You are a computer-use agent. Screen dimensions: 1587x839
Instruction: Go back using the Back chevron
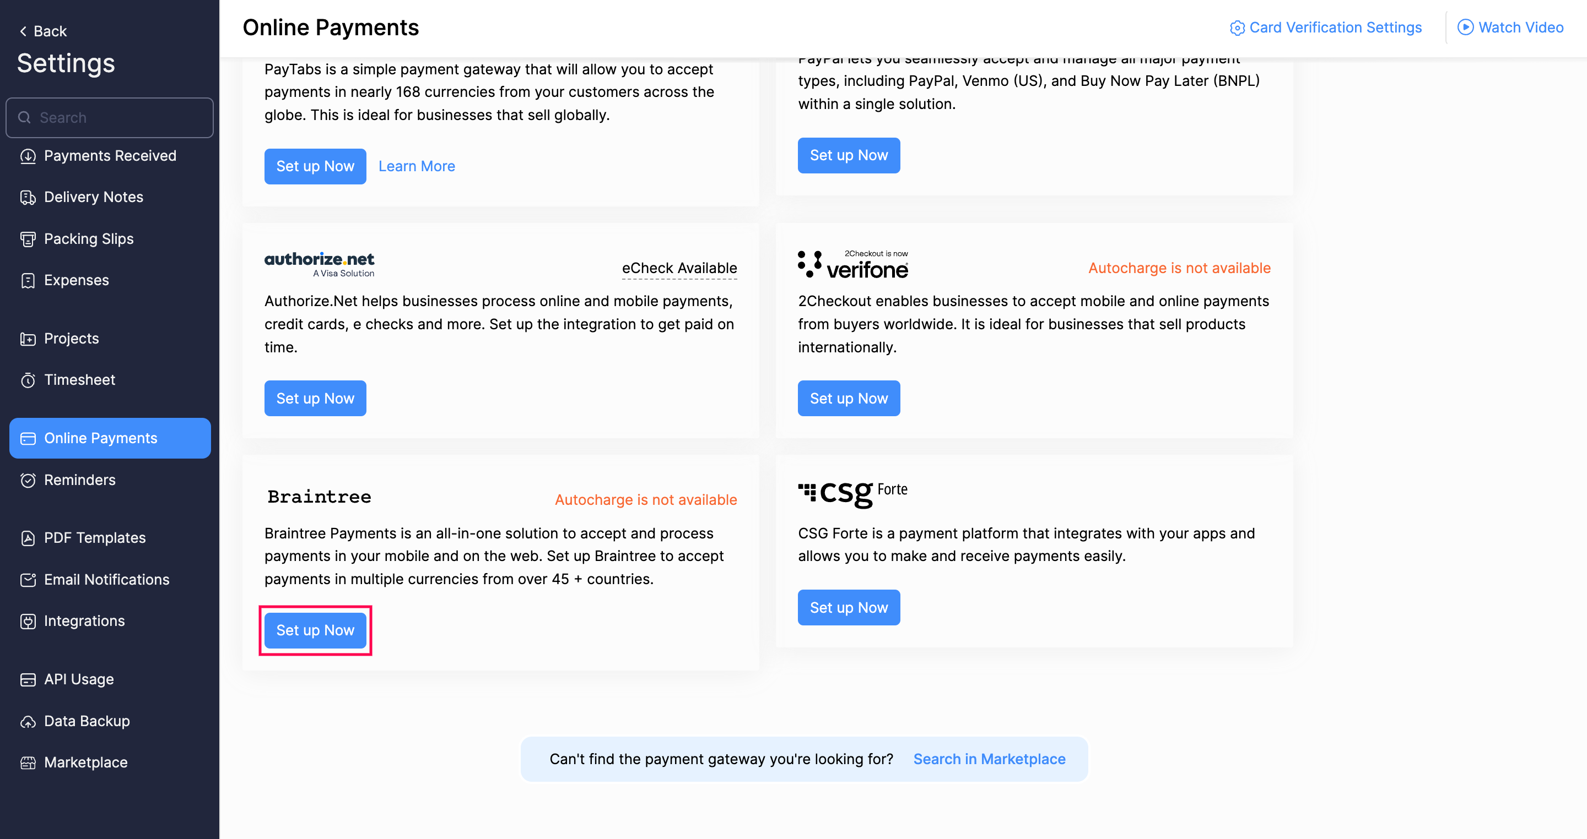coord(23,31)
